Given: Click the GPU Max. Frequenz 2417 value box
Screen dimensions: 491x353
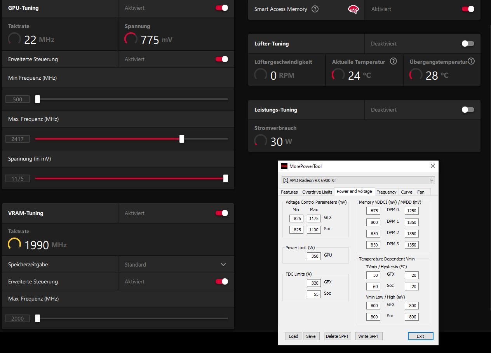Looking at the screenshot, I should (17, 139).
